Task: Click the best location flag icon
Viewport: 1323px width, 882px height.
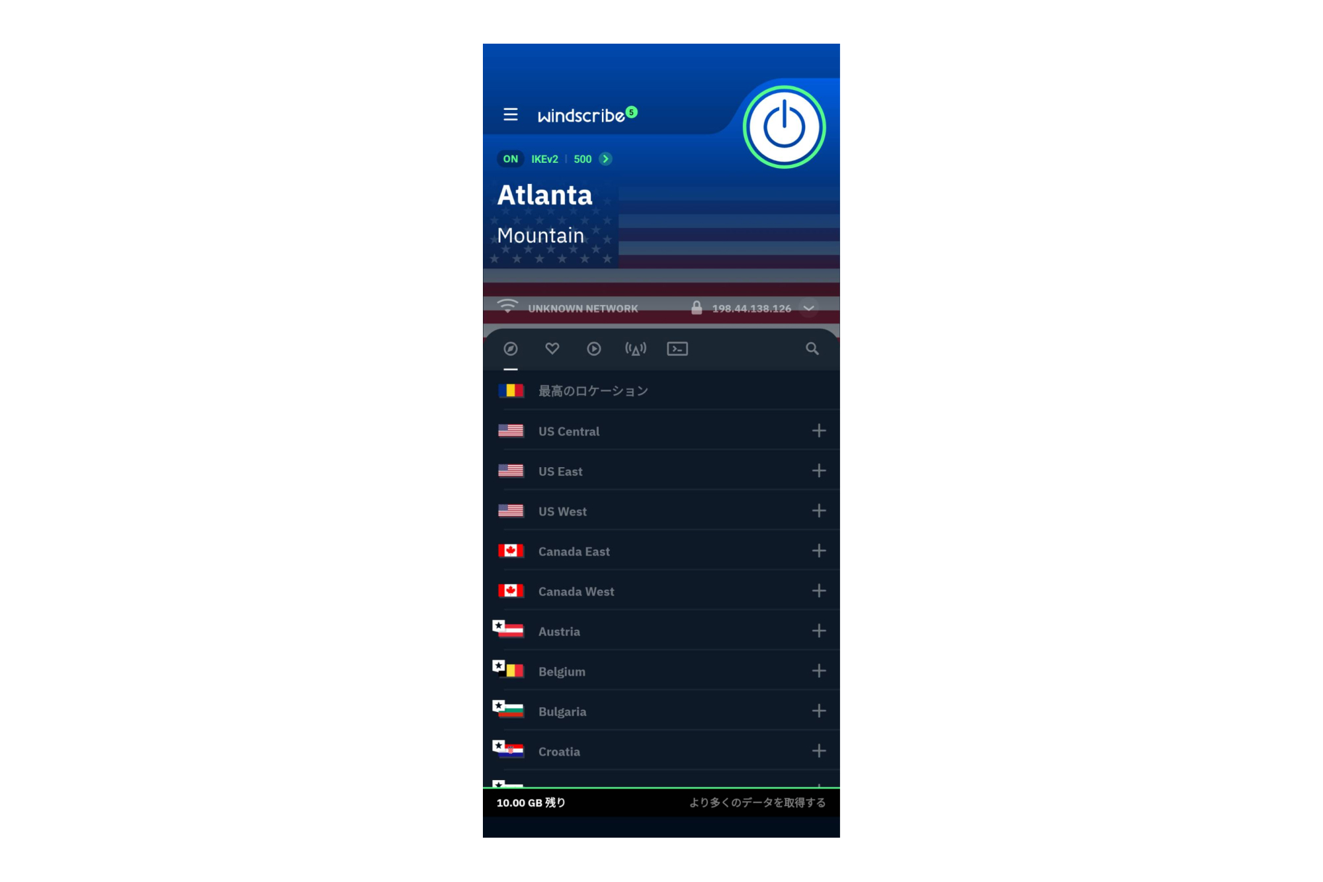Action: tap(509, 391)
